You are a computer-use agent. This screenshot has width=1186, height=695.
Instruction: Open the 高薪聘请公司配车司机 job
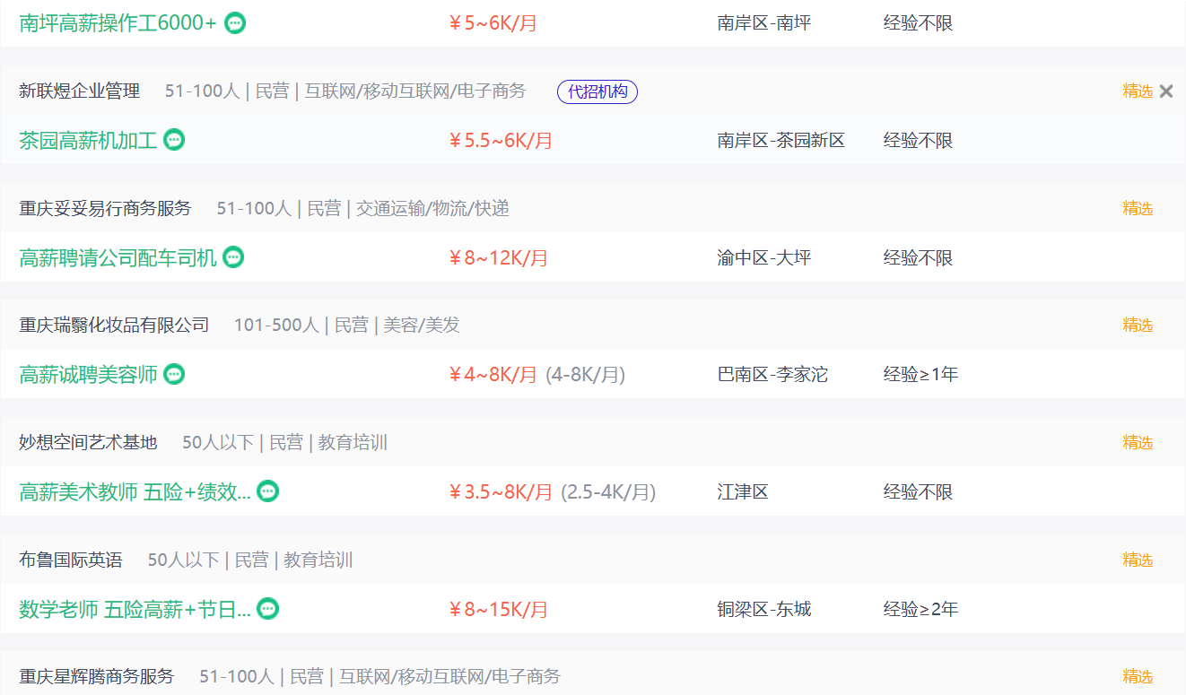tap(118, 258)
